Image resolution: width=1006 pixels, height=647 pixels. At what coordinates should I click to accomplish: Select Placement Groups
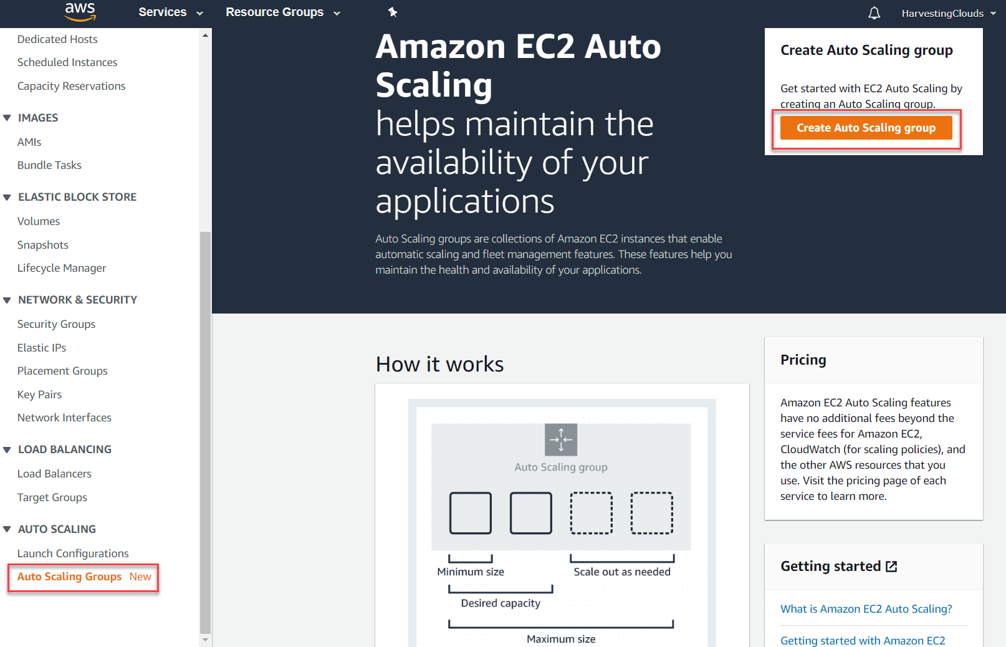tap(62, 371)
